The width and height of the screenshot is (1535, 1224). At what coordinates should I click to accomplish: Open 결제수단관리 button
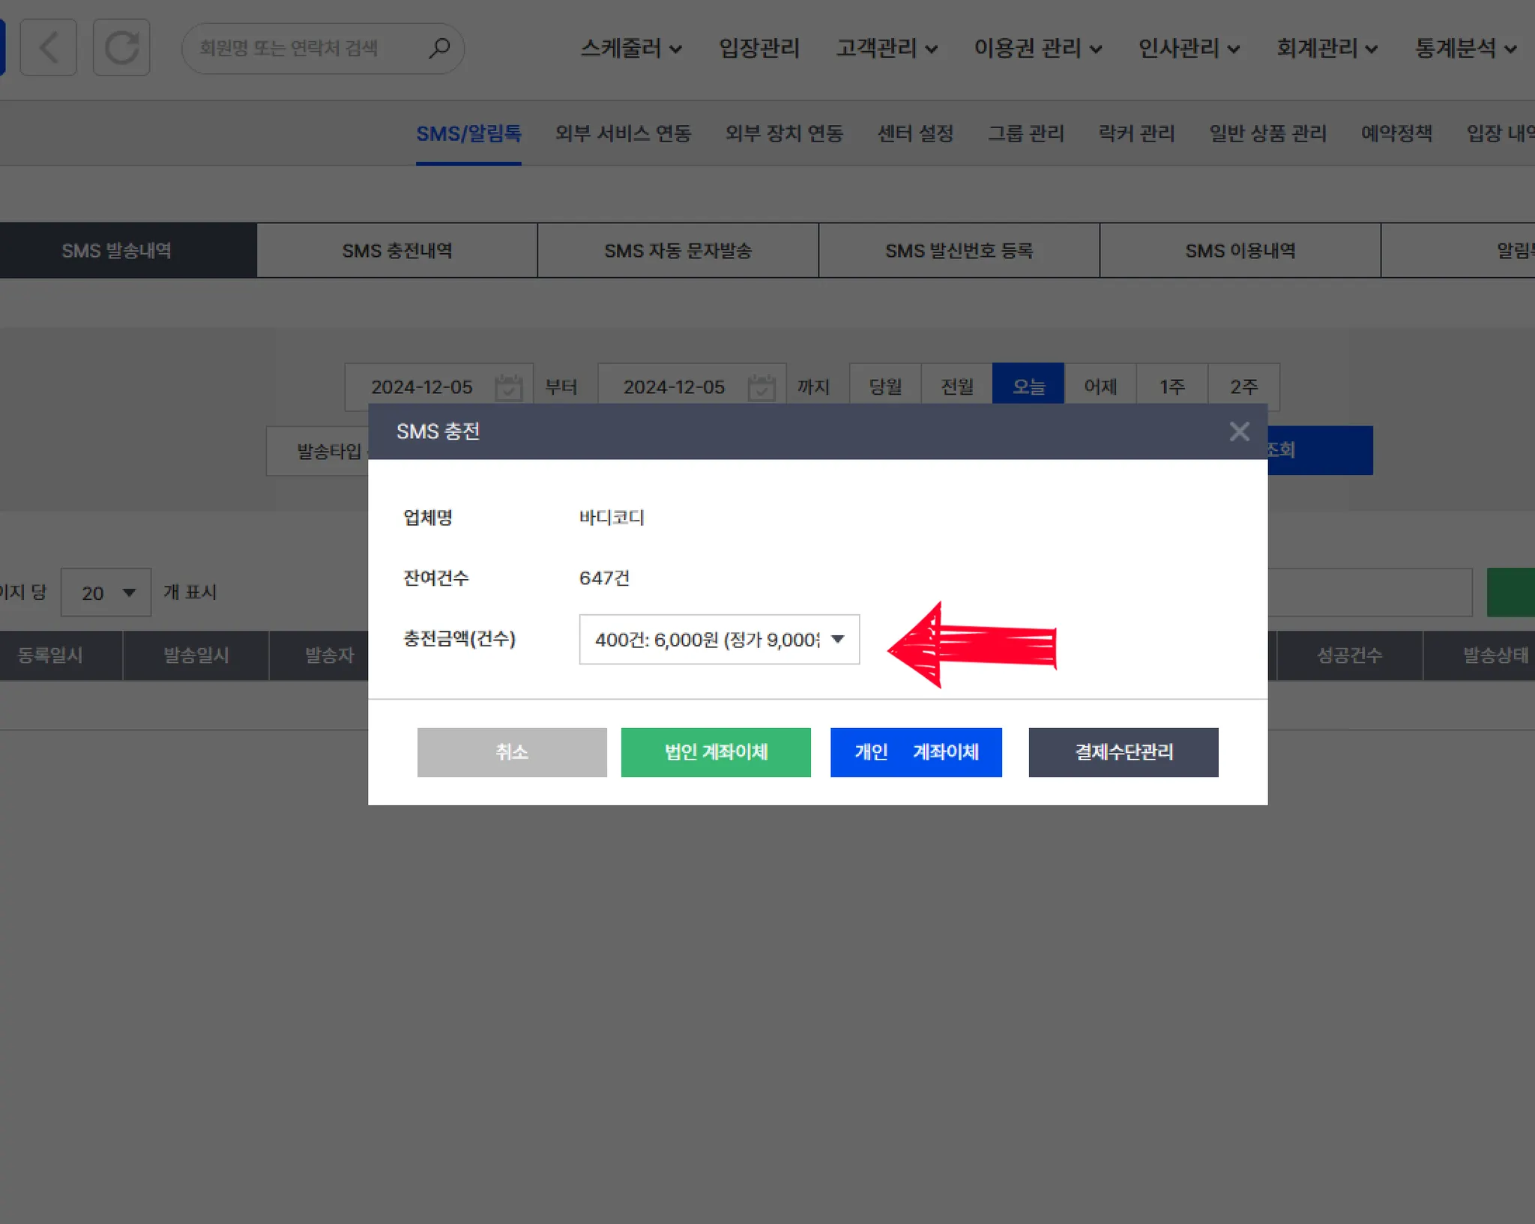click(1123, 752)
